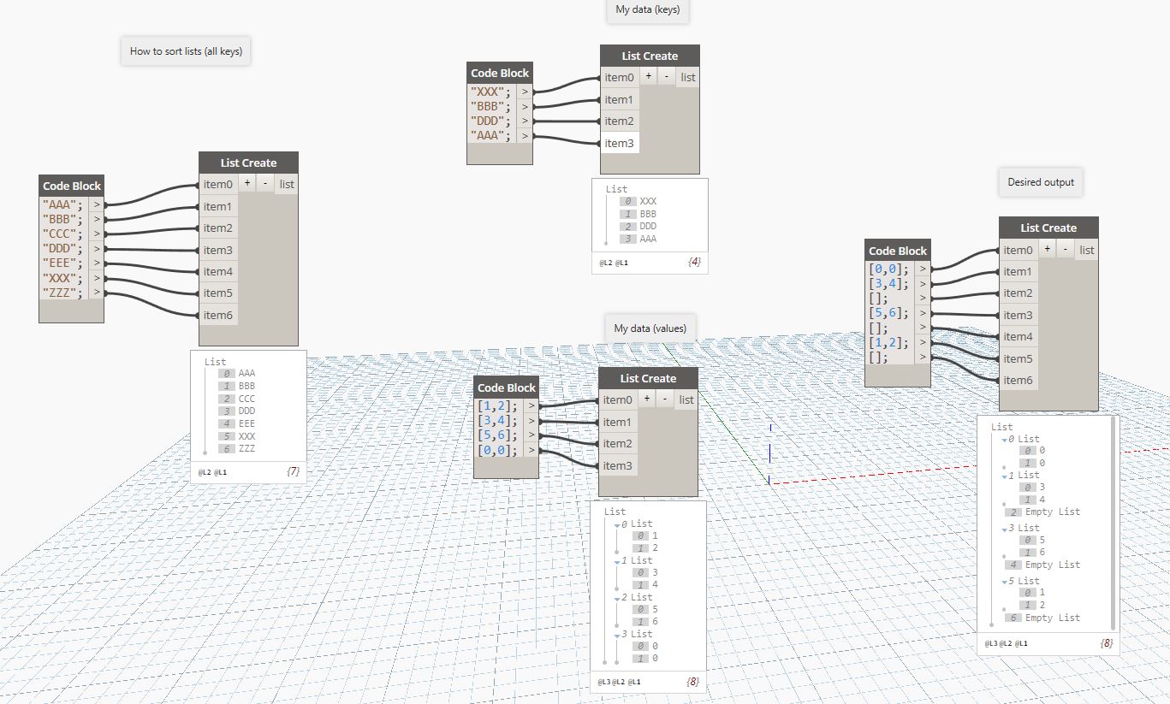1170x704 pixels.
Task: Click the note reading How to sort lists (all keys)
Action: 185,50
